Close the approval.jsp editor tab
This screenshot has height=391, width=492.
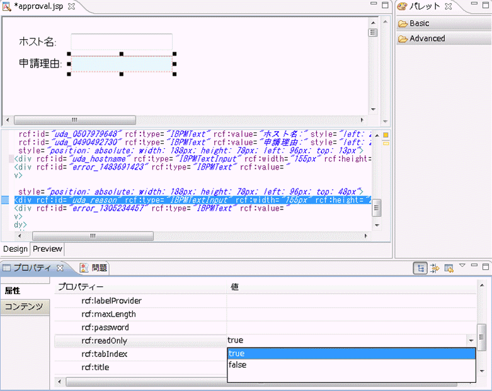click(x=71, y=6)
